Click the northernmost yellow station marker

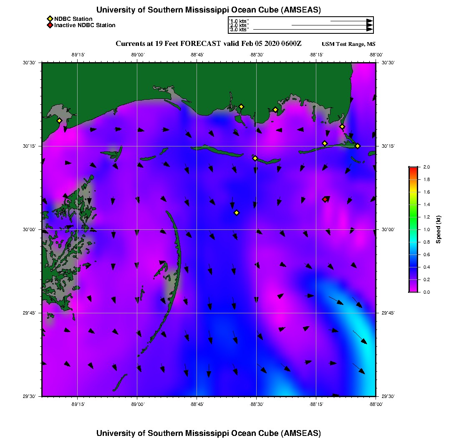(x=241, y=106)
